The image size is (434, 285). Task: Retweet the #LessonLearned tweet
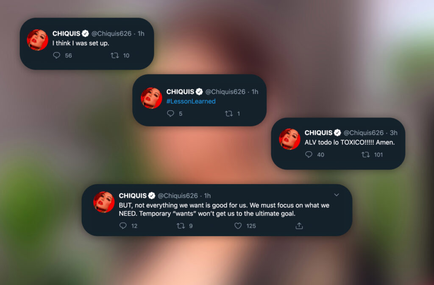(228, 114)
